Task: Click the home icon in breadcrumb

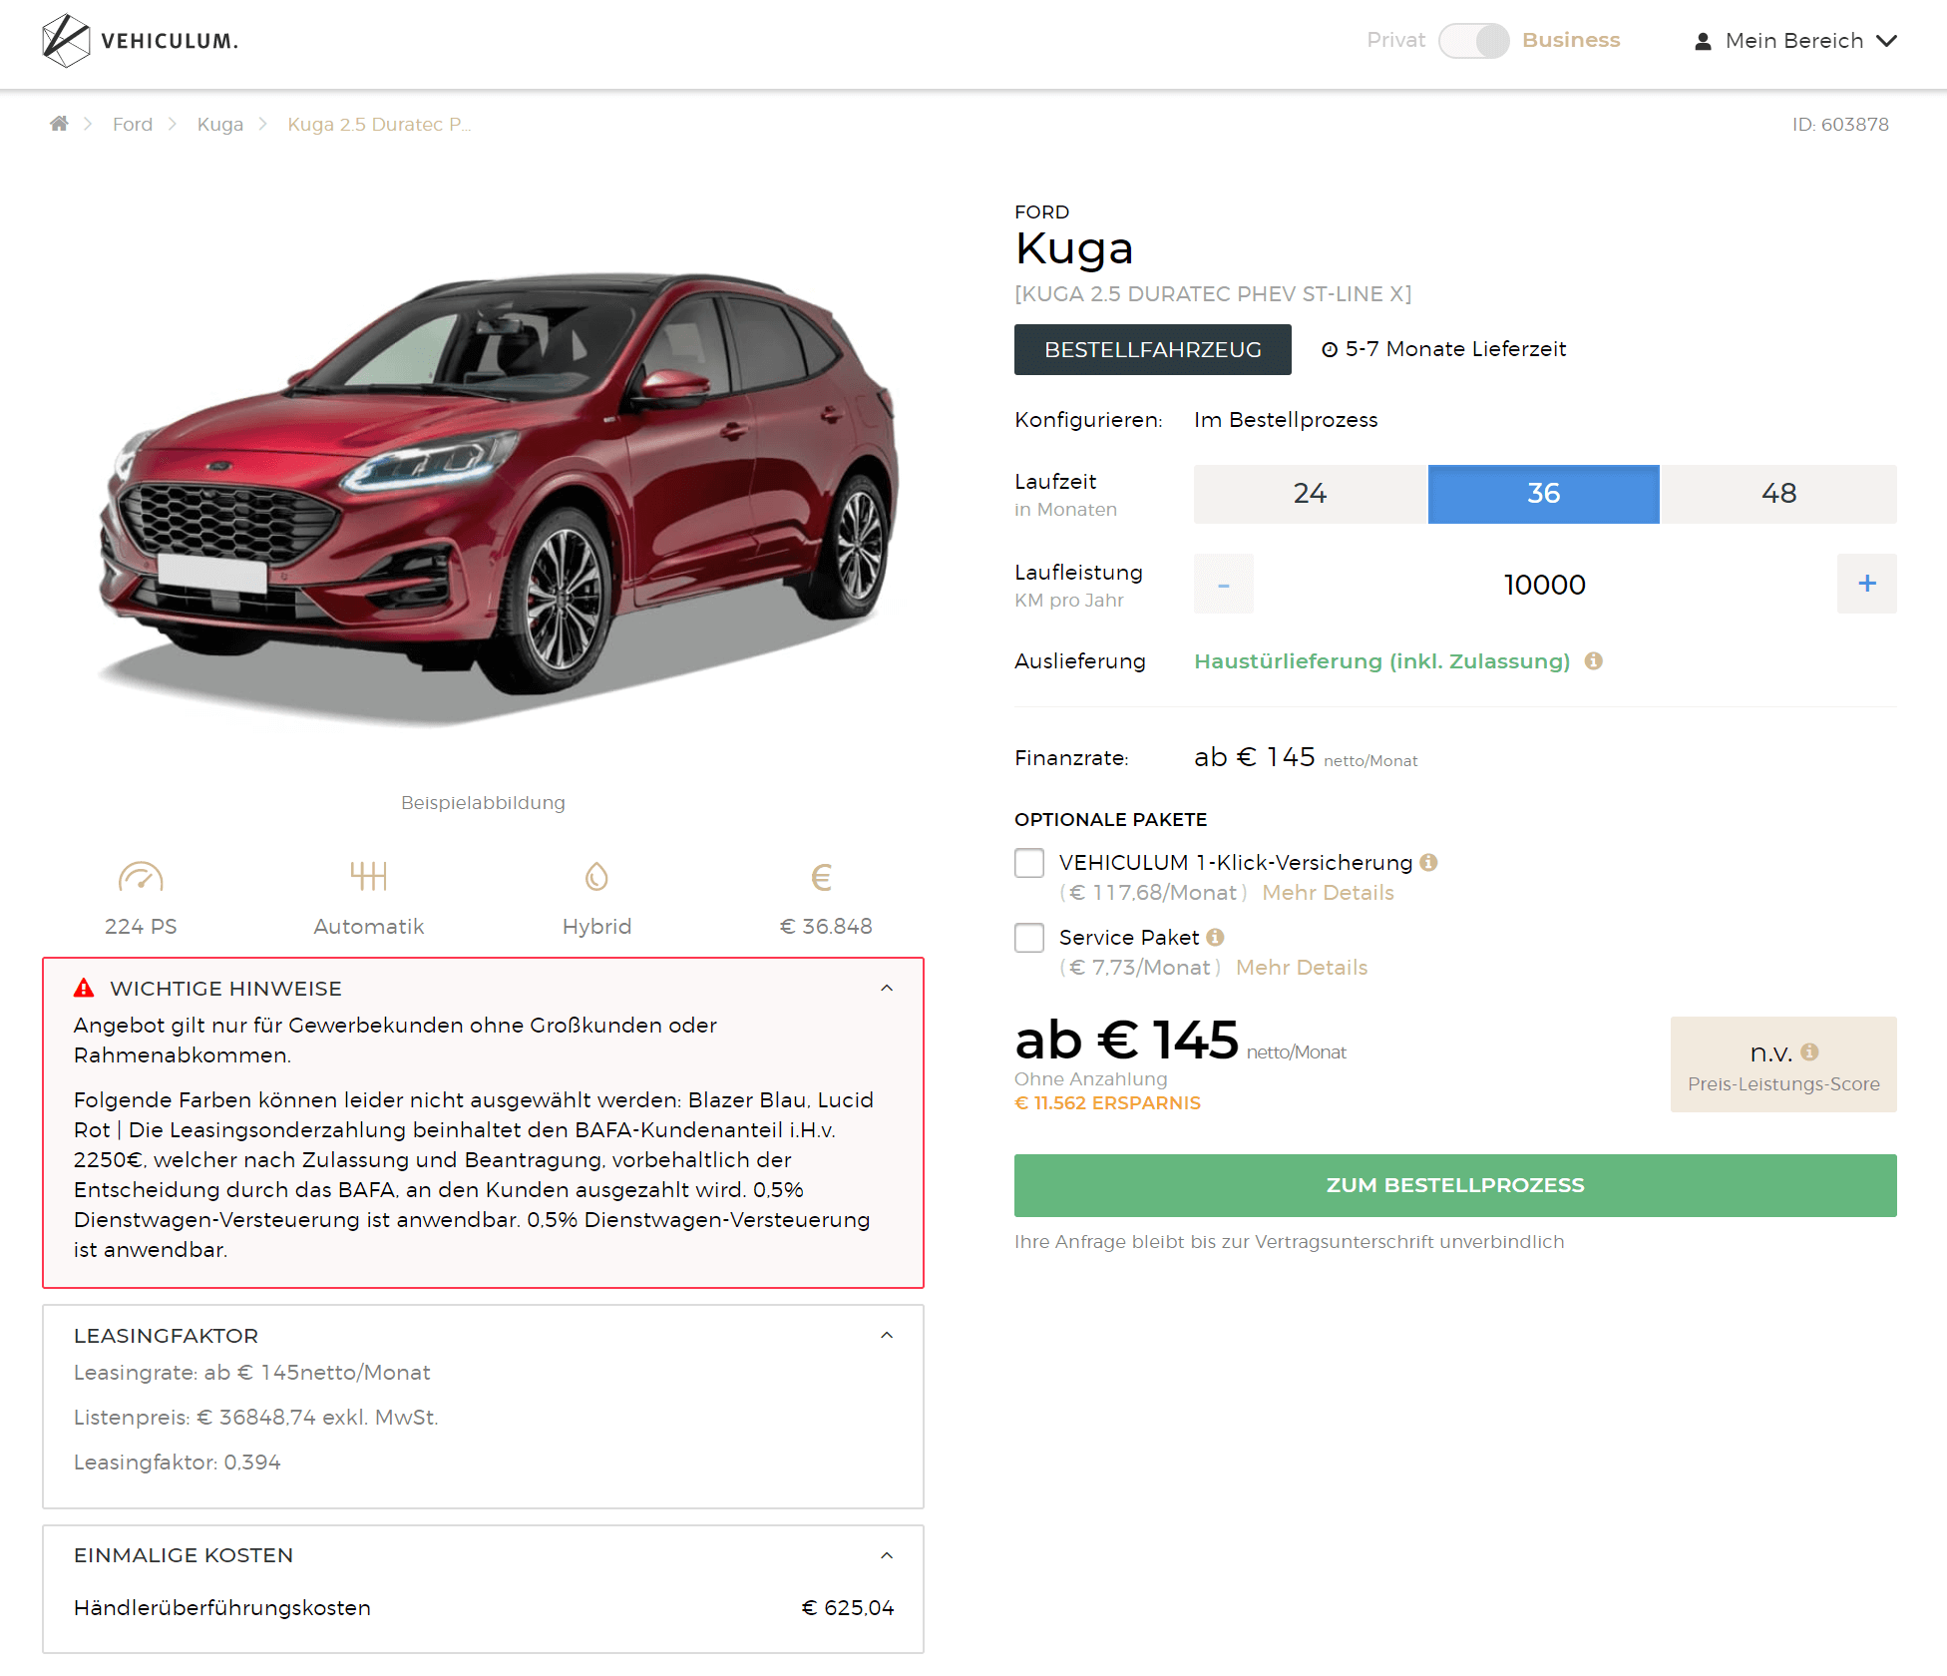Action: [59, 124]
